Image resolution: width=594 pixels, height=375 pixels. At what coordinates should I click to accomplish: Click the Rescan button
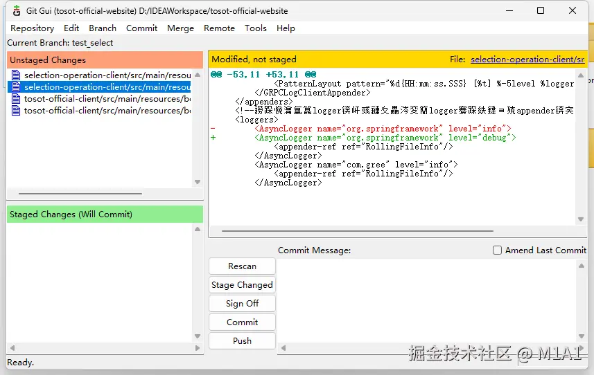coord(242,266)
